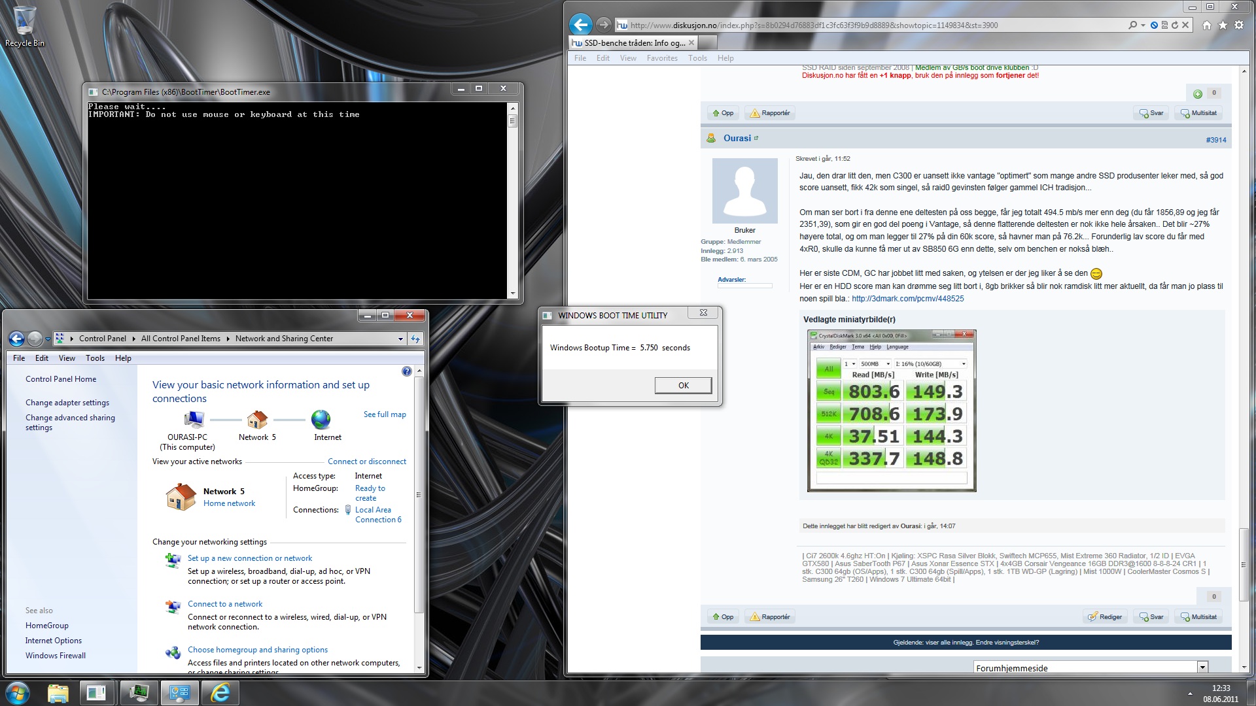Viewport: 1256px width, 706px height.
Task: Open View menu in the Control Panel window
Action: point(67,358)
